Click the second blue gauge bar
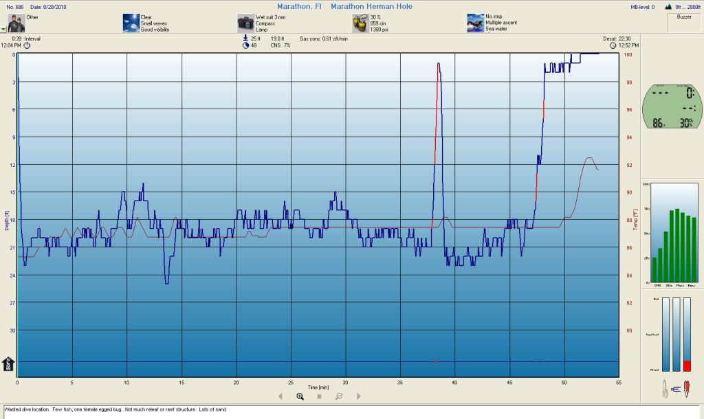 coord(676,335)
